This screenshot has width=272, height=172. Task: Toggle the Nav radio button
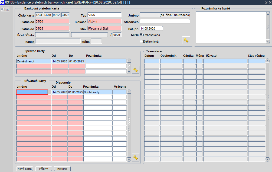coord(2,9)
